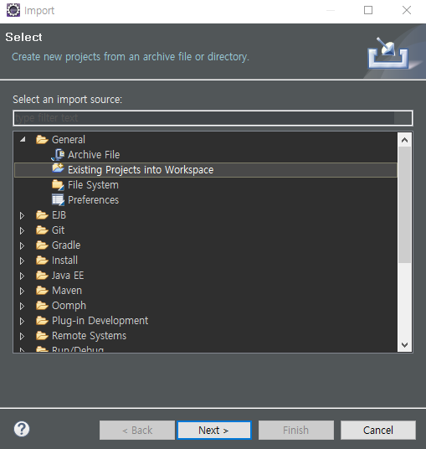Expand the Oomph category

point(22,306)
